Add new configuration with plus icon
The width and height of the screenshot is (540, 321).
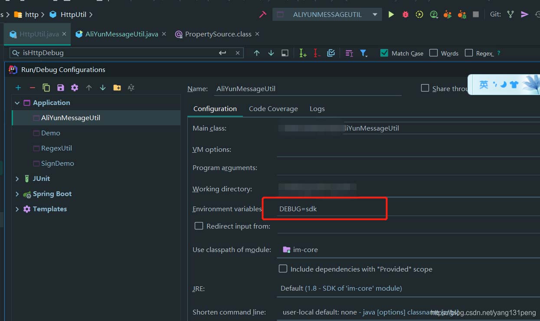click(18, 88)
